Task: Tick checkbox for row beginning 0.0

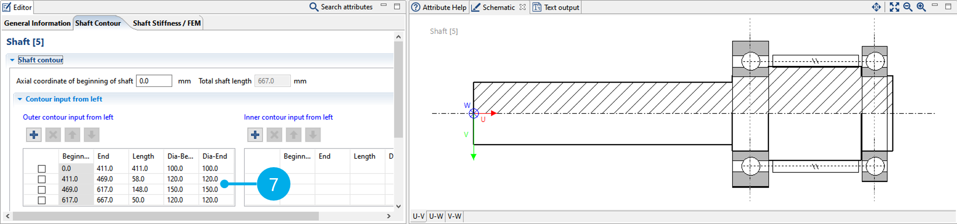Action: [42, 169]
